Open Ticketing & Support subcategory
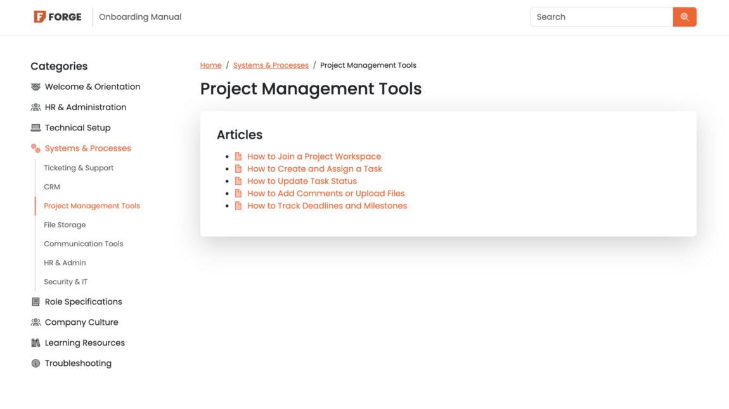Viewport: 729px width, 409px height. [x=79, y=168]
